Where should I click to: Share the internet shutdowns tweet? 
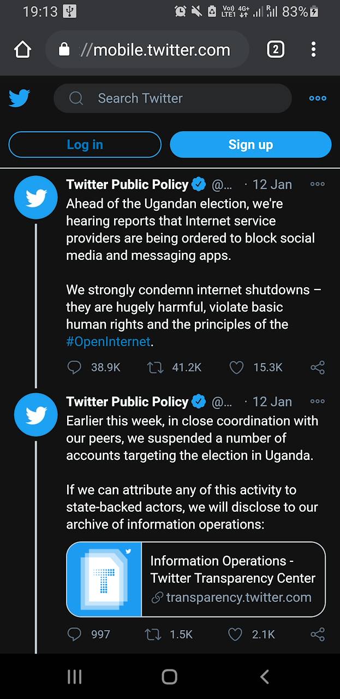pos(318,368)
